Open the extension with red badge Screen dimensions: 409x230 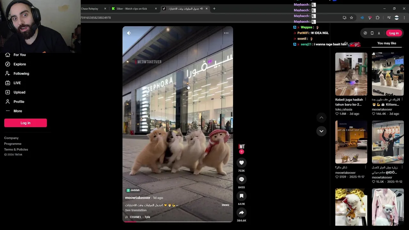click(370, 18)
